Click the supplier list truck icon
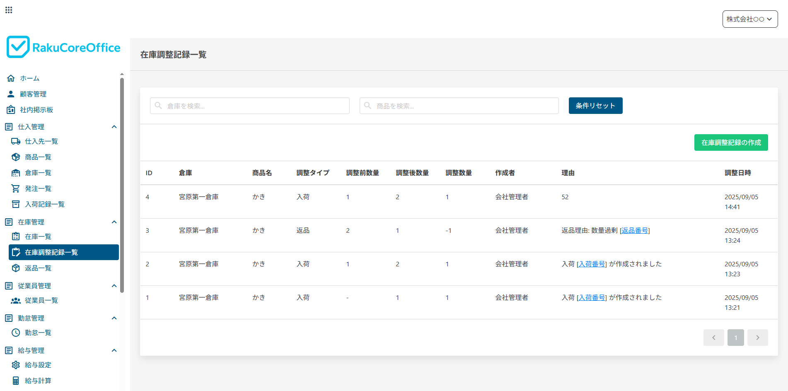 click(16, 141)
